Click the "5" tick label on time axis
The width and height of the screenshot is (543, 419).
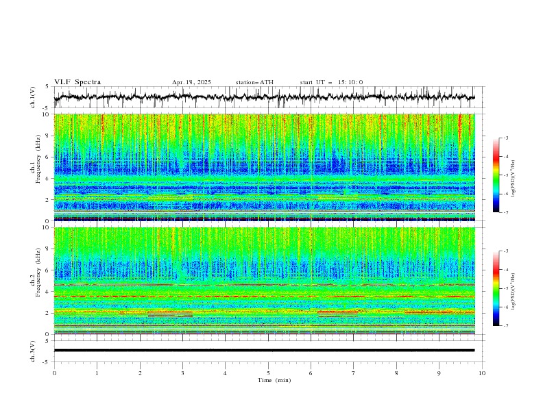click(268, 373)
